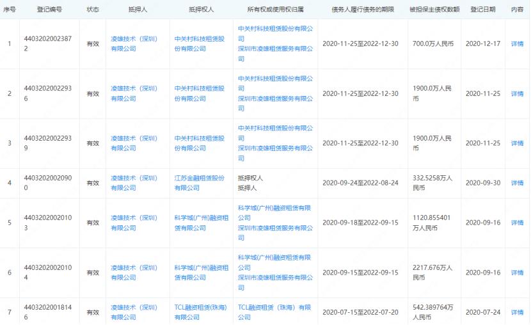
Task: Click the 抵押权人 column header
Action: tap(201, 10)
